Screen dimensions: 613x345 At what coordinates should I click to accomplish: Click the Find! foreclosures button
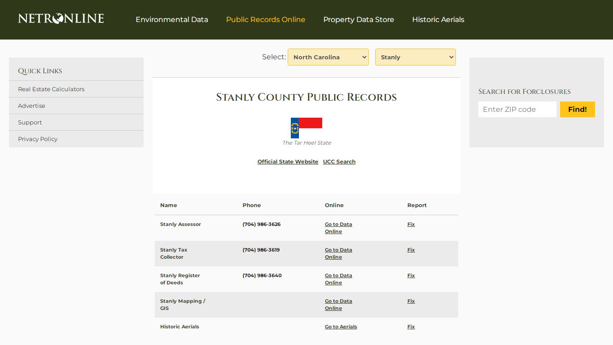(x=578, y=109)
